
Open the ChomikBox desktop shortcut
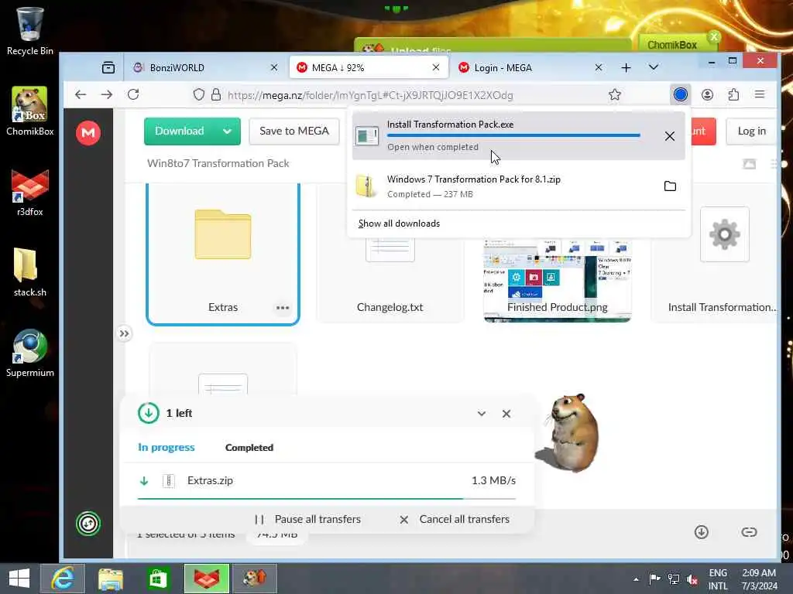tap(30, 111)
